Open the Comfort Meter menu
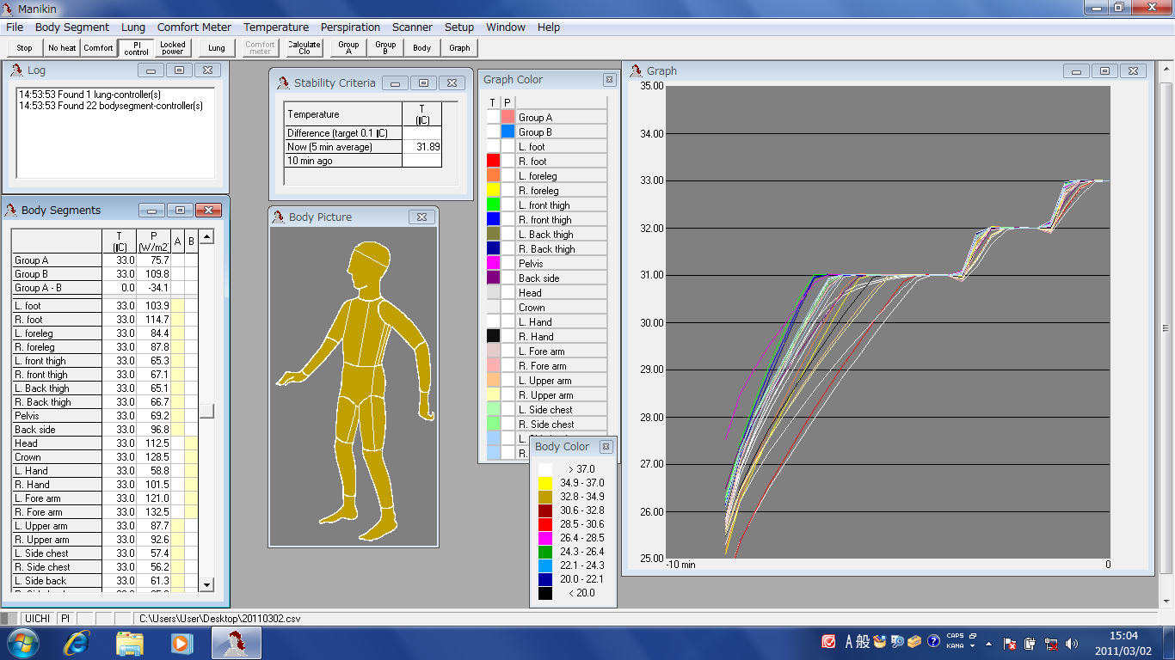This screenshot has width=1175, height=660. [194, 27]
